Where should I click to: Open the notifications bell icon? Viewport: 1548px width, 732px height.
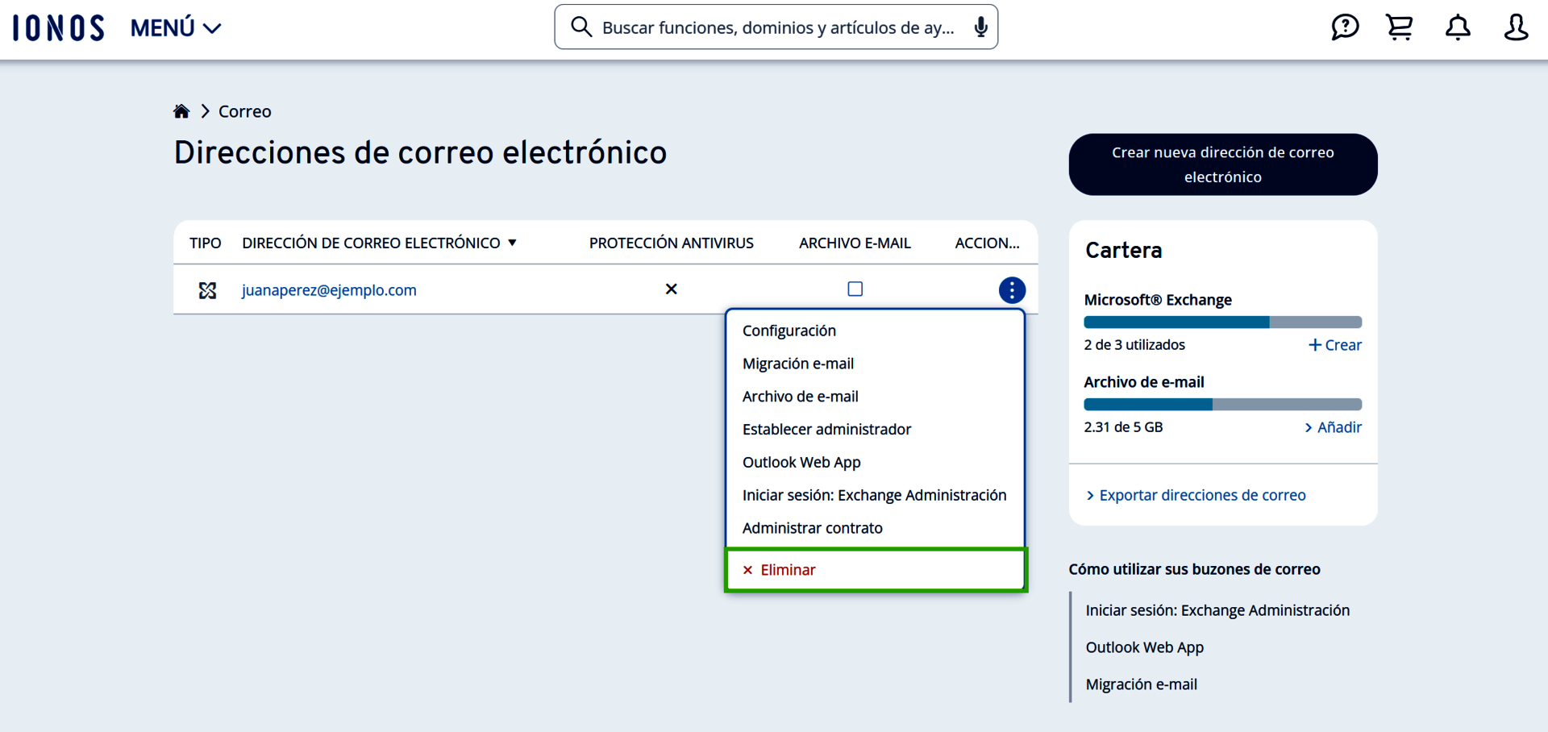(1458, 27)
